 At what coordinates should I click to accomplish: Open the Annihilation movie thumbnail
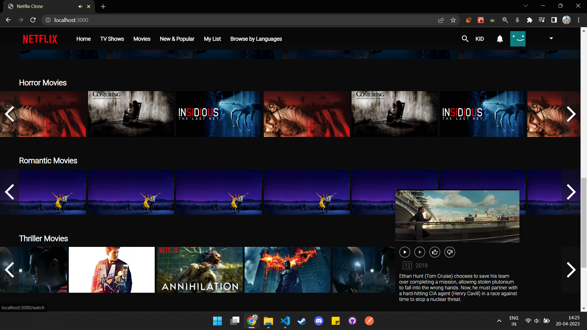pyautogui.click(x=199, y=270)
